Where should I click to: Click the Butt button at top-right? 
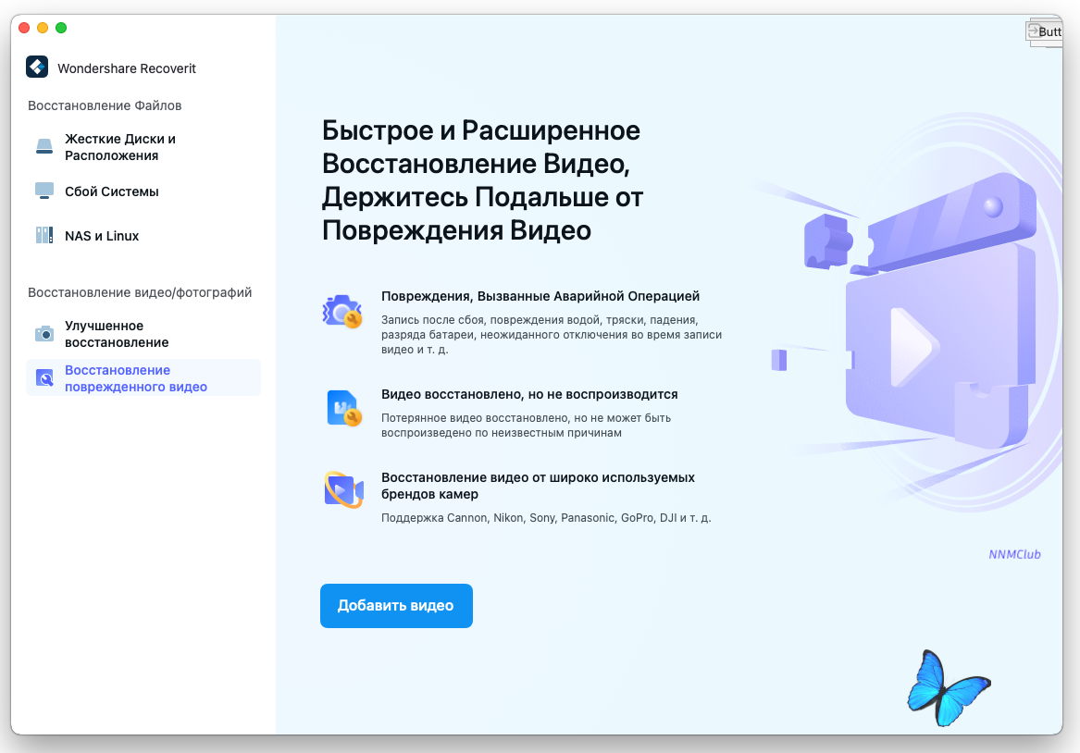(x=1044, y=31)
